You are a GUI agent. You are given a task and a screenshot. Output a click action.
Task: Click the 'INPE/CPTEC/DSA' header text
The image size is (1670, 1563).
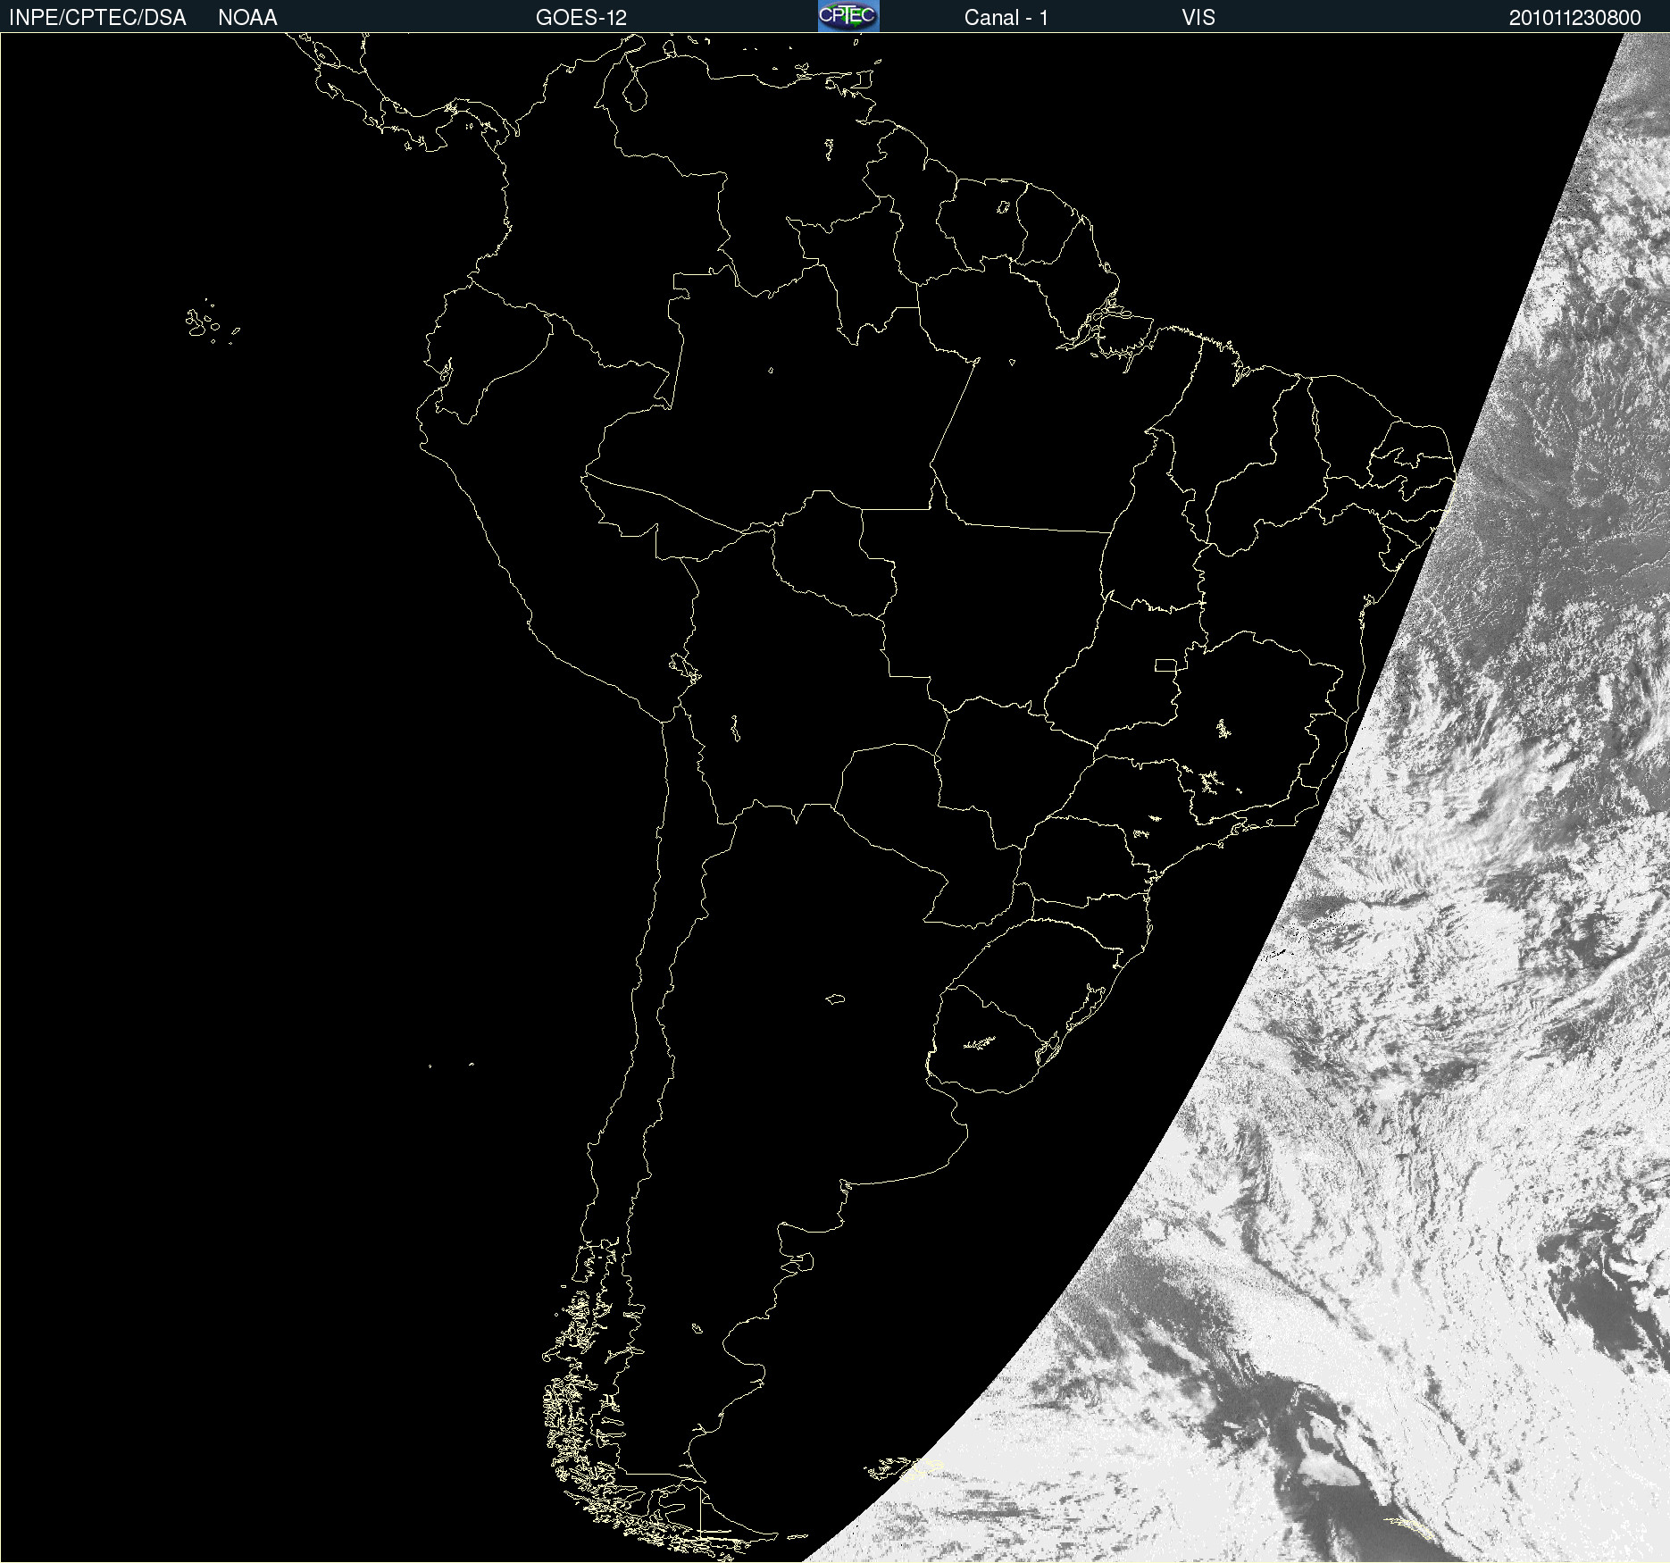point(97,18)
